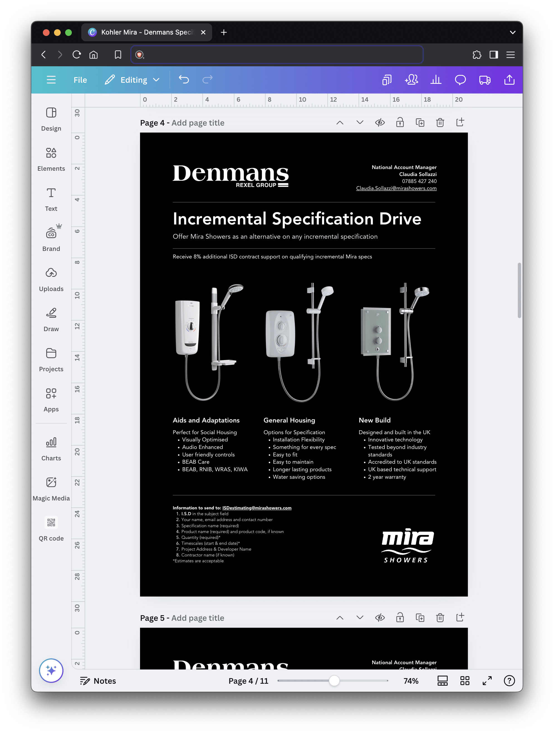
Task: Add a new page after Page 4
Action: (x=460, y=122)
